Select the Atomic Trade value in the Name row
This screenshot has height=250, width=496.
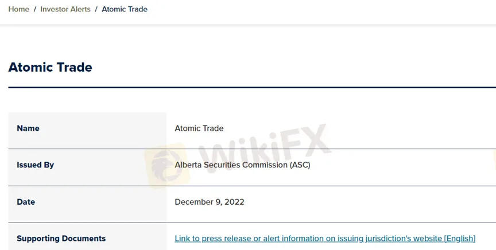(199, 128)
